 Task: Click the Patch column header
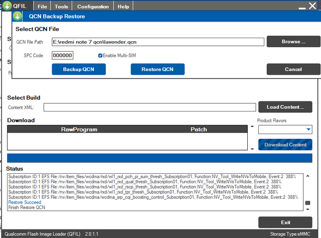199,130
